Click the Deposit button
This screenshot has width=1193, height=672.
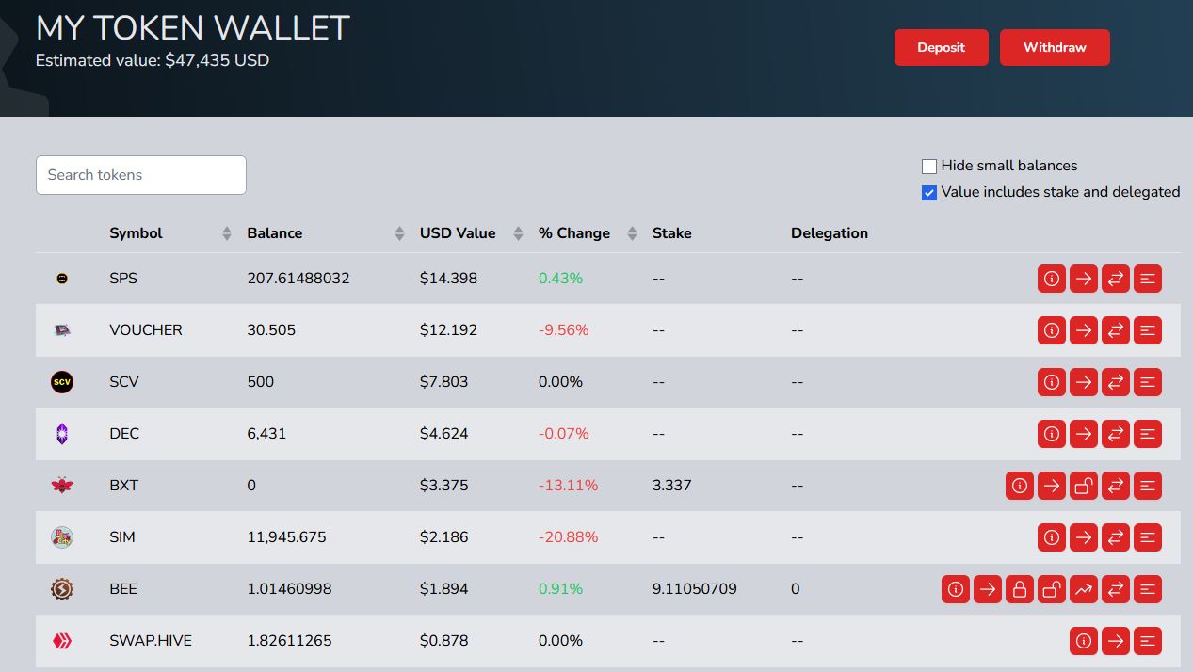[941, 48]
